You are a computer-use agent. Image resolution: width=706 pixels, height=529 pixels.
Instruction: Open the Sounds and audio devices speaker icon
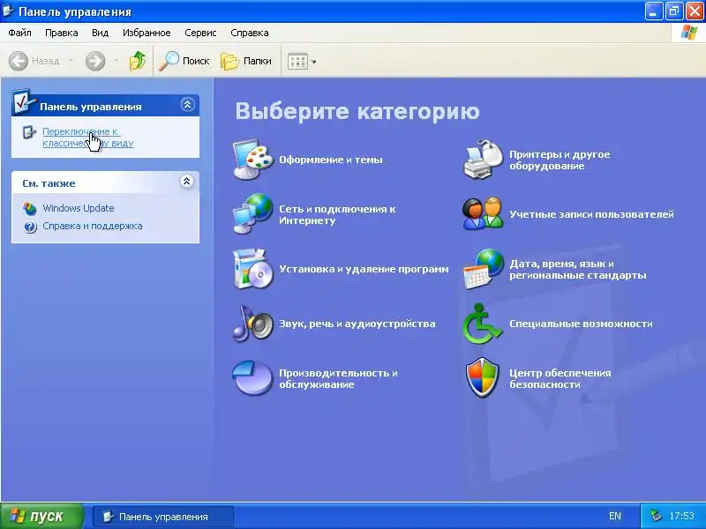tap(252, 324)
